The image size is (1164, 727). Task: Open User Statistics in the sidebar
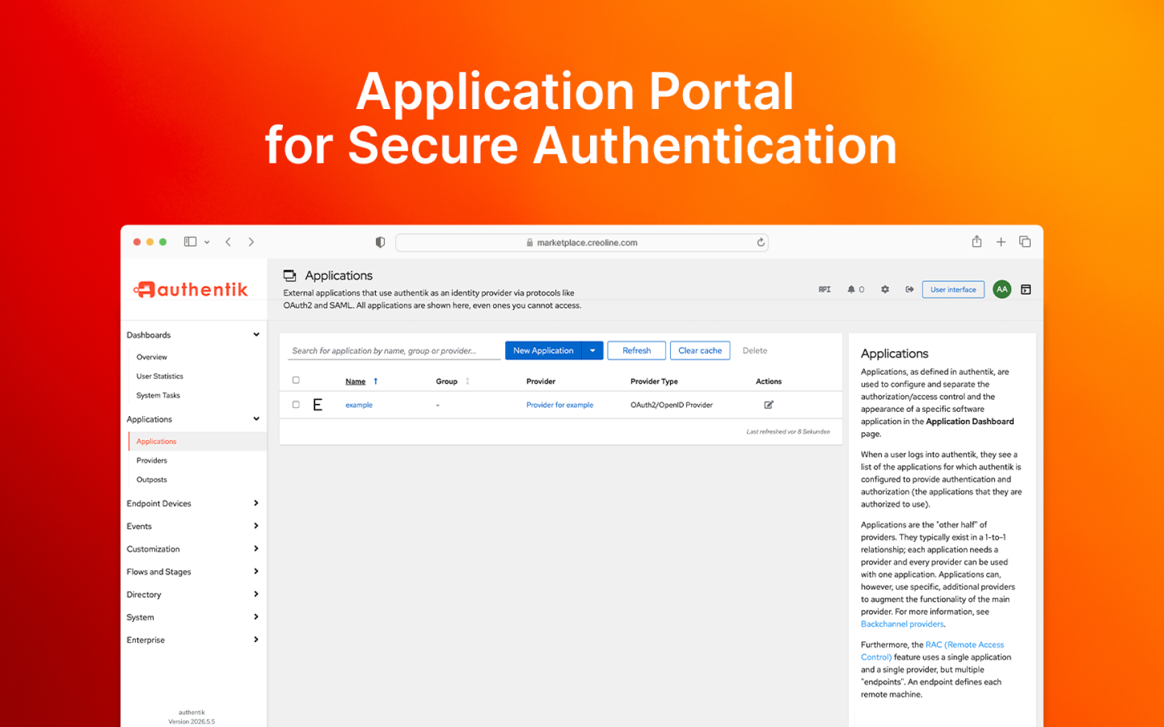pos(160,376)
